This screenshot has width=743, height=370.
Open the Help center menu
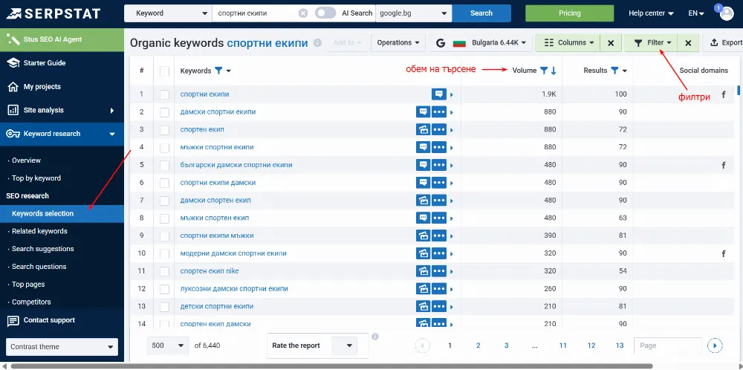point(651,13)
